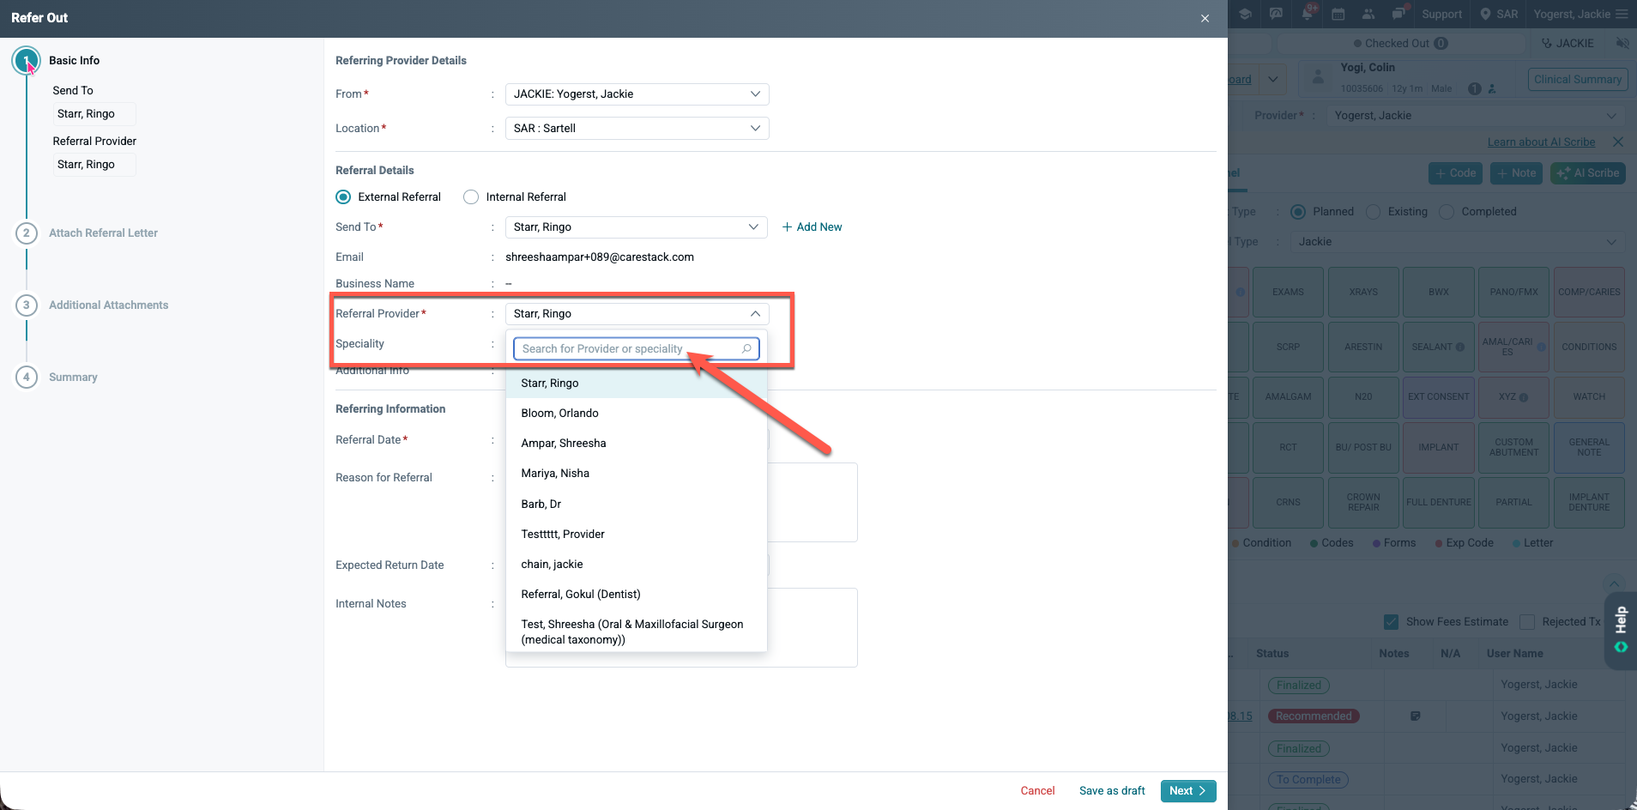
Task: Open the chat messages icon
Action: [x=1398, y=14]
